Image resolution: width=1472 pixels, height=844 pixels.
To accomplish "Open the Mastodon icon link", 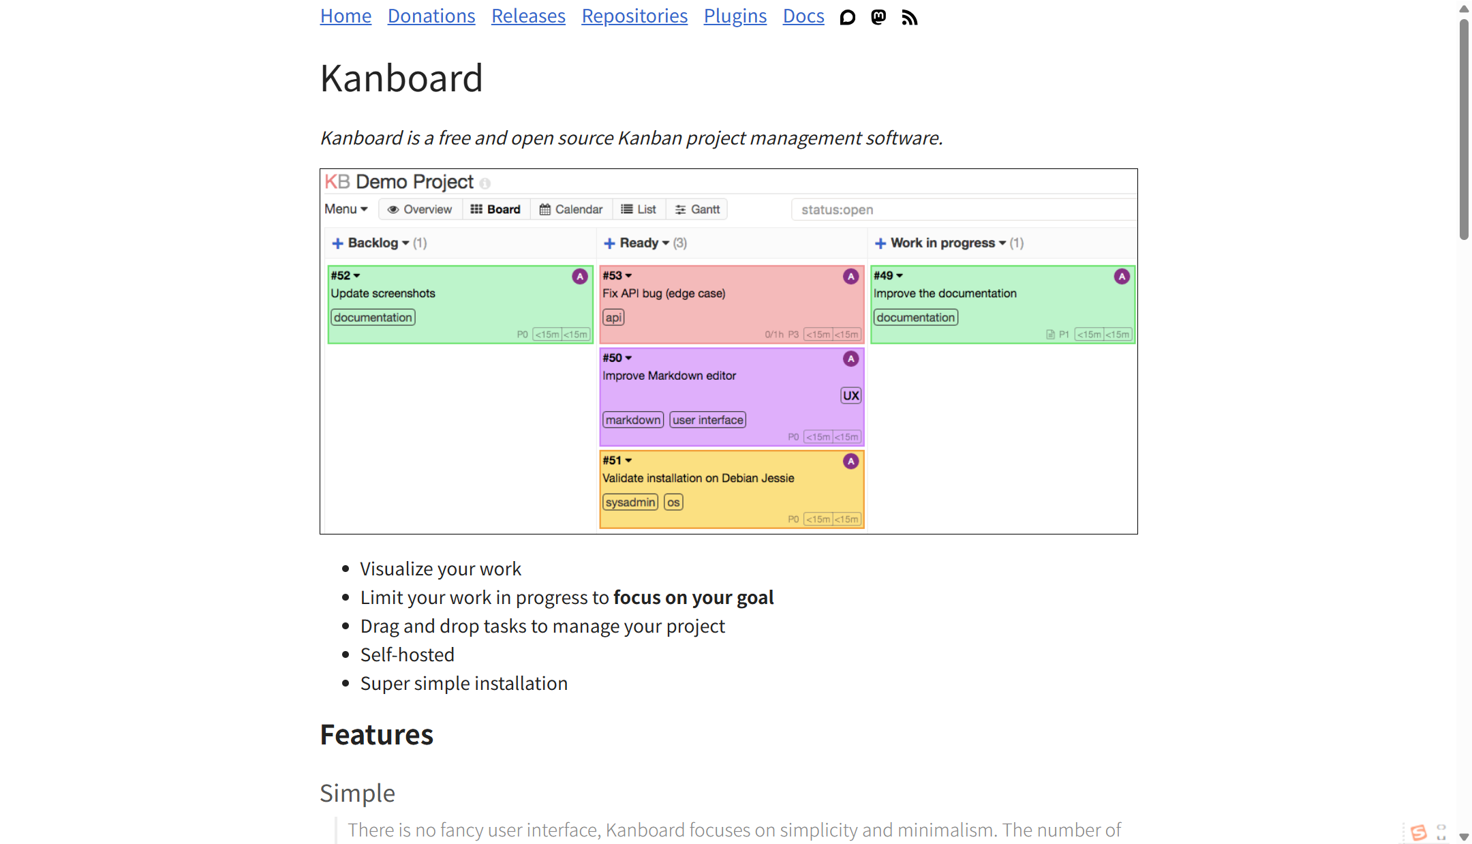I will (x=878, y=17).
